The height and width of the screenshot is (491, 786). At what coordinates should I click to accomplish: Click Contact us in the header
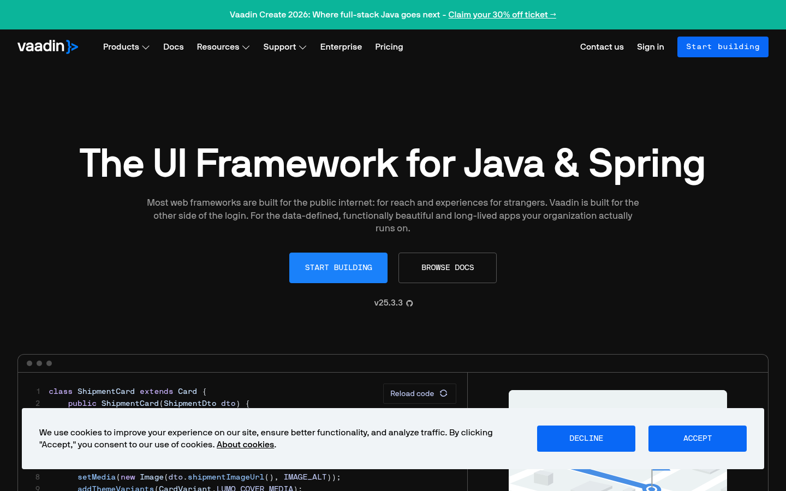click(x=602, y=47)
